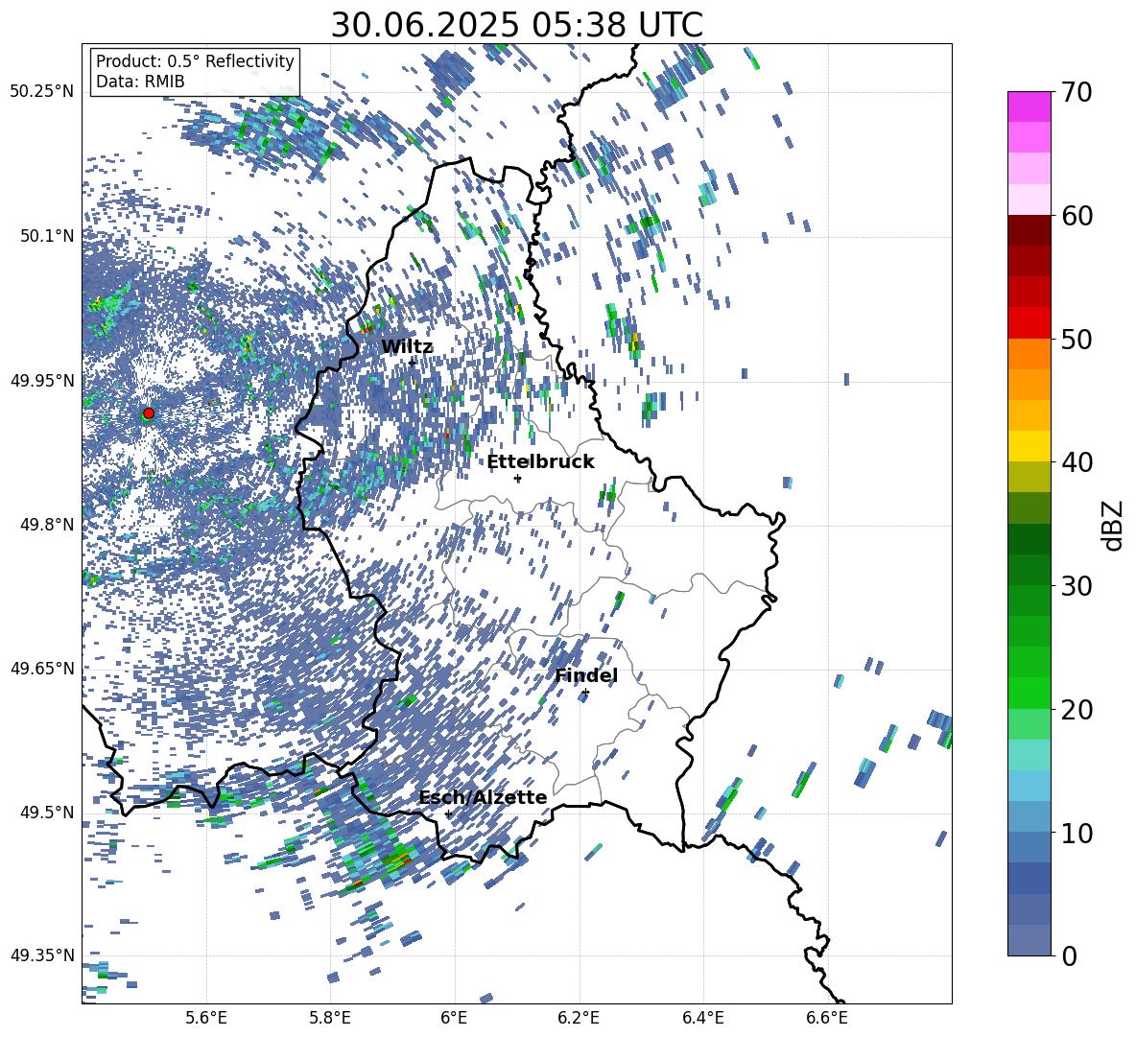Viewport: 1136px width, 1037px height.
Task: Click the Ettelbruck cross marker
Action: pos(517,478)
